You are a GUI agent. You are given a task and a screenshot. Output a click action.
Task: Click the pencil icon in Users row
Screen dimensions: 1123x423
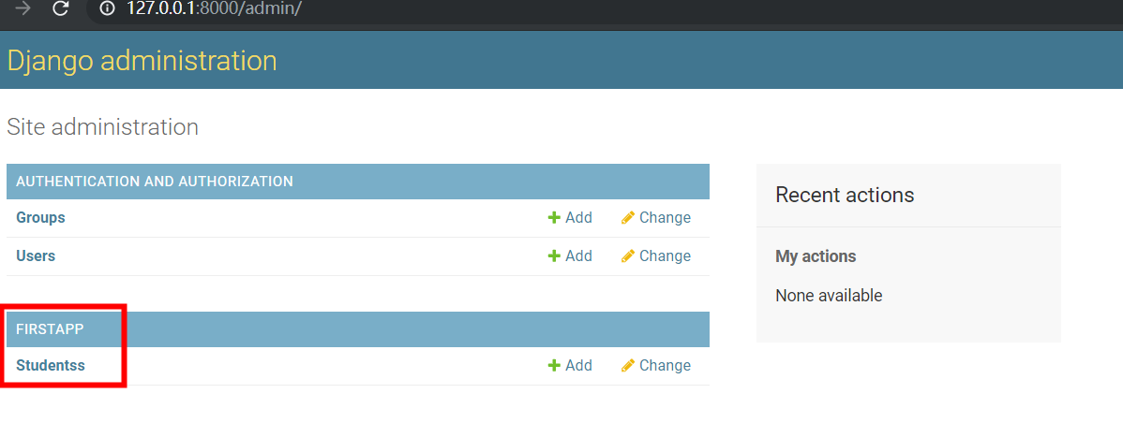click(628, 255)
